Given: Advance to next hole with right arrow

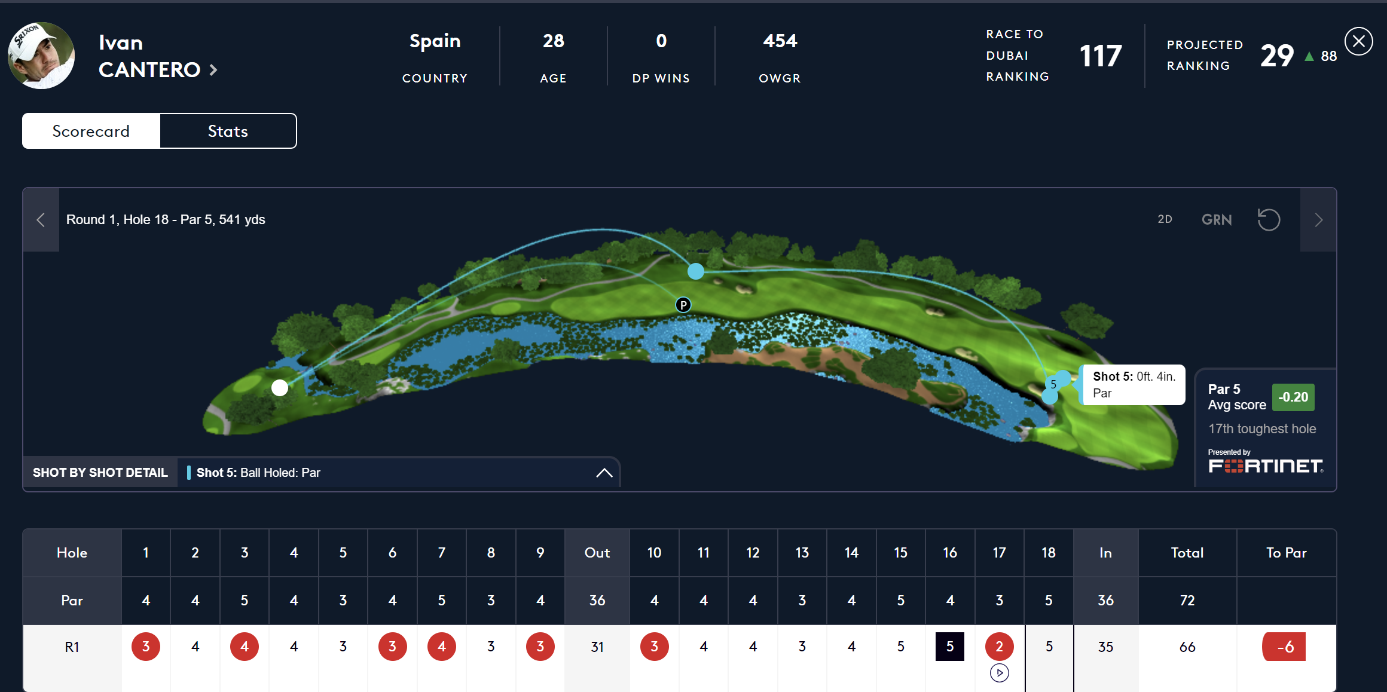Looking at the screenshot, I should coord(1318,220).
